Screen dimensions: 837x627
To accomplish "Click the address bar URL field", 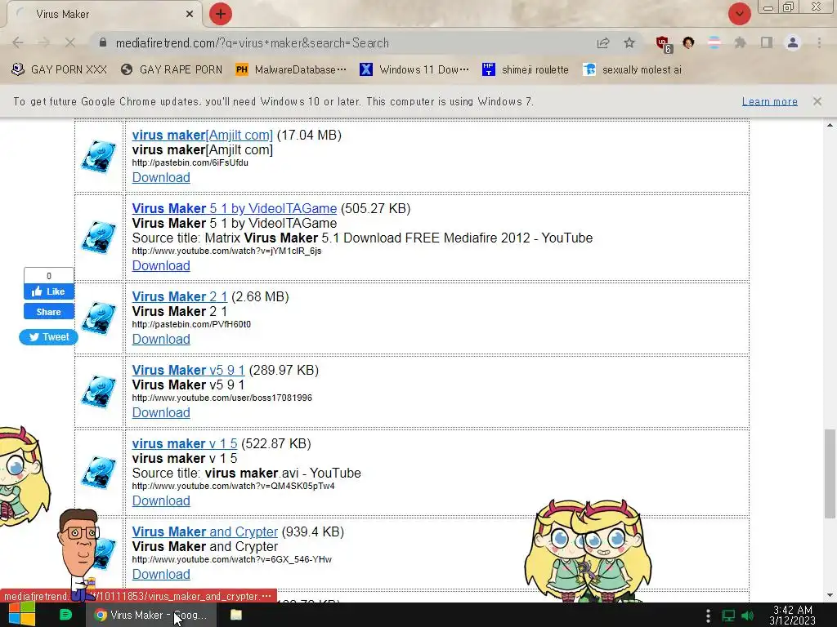I will pyautogui.click(x=342, y=43).
